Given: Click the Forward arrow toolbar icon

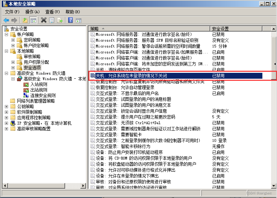Looking at the screenshot, I should click(14, 20).
